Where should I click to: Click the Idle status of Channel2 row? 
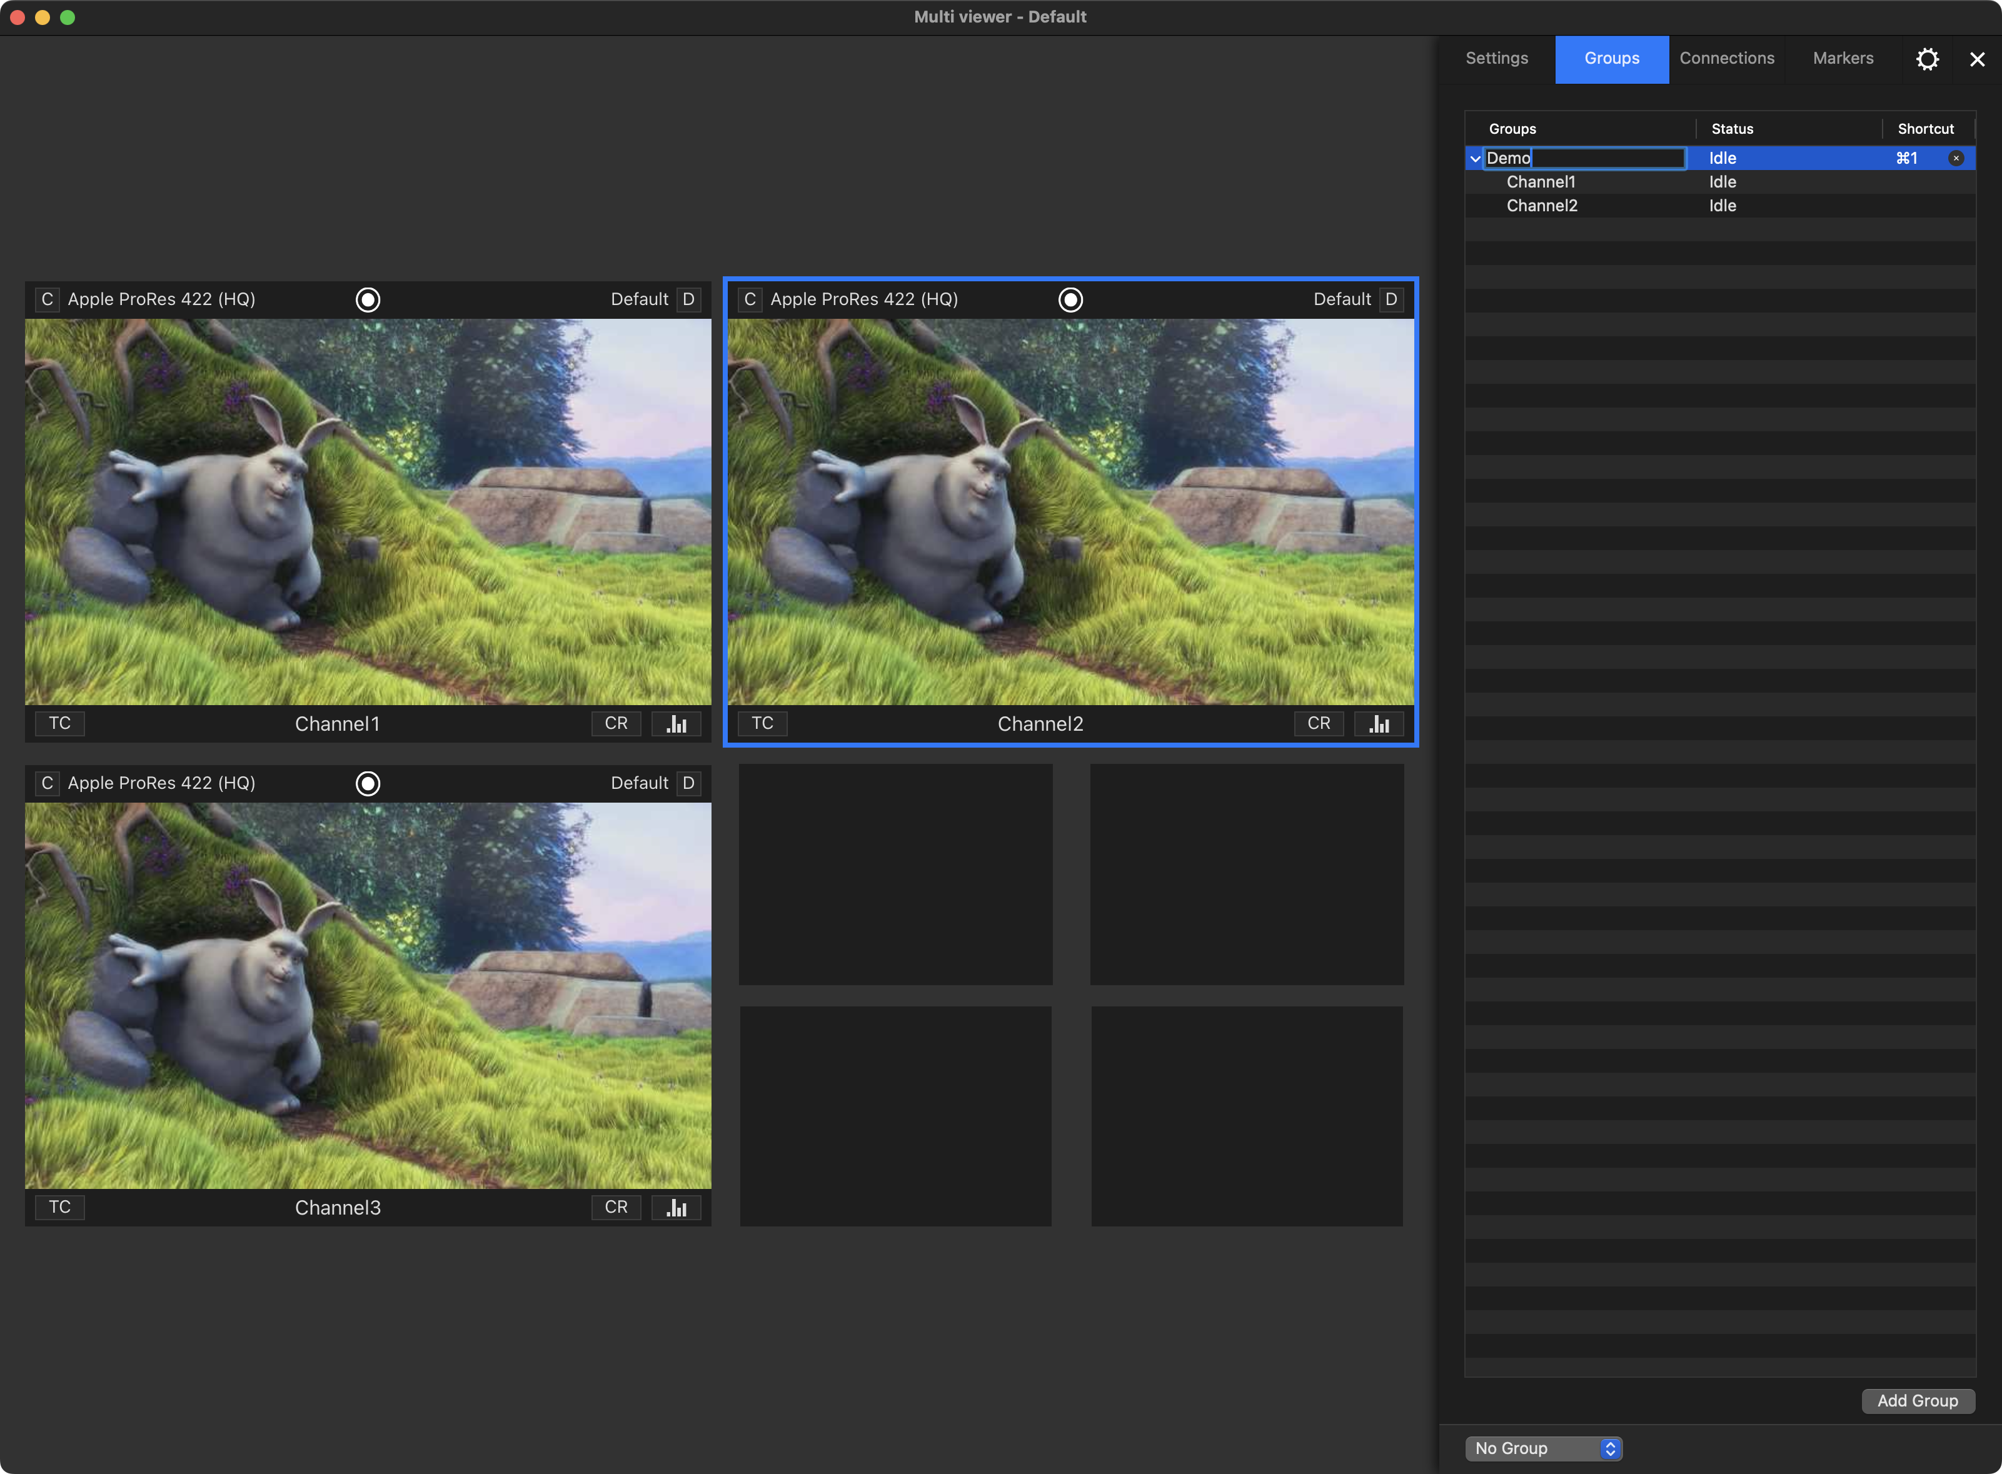click(x=1723, y=206)
